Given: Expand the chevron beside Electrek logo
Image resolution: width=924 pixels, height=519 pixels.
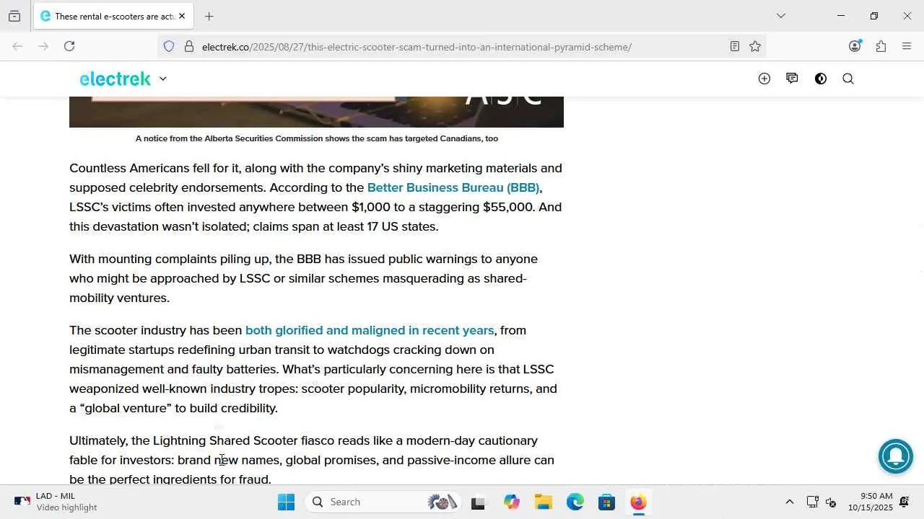Looking at the screenshot, I should [x=162, y=79].
